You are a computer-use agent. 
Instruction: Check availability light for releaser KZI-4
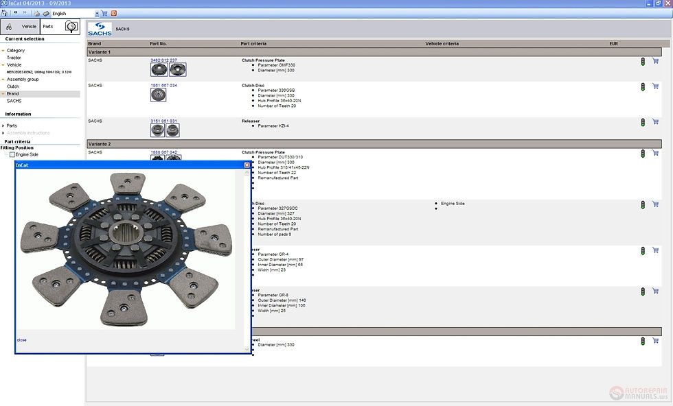(x=643, y=123)
